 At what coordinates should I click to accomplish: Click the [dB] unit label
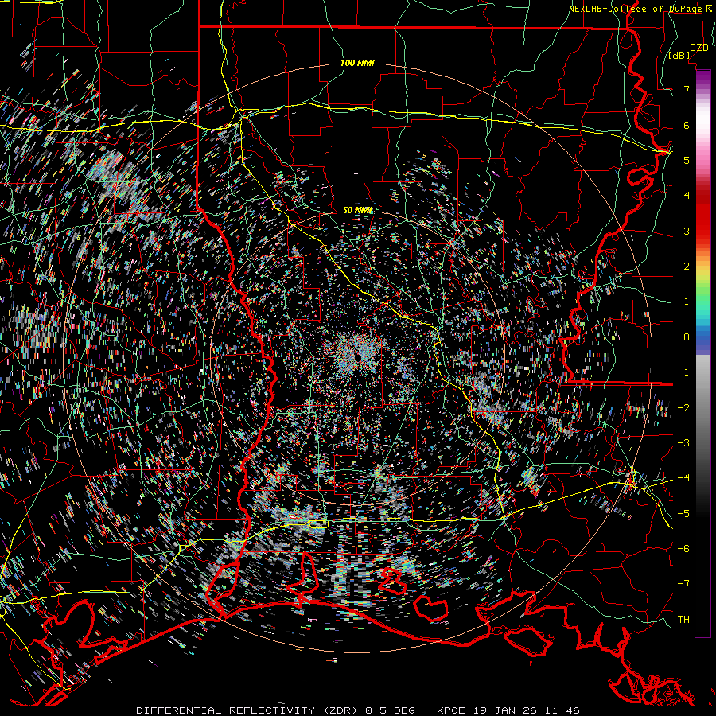tap(679, 56)
